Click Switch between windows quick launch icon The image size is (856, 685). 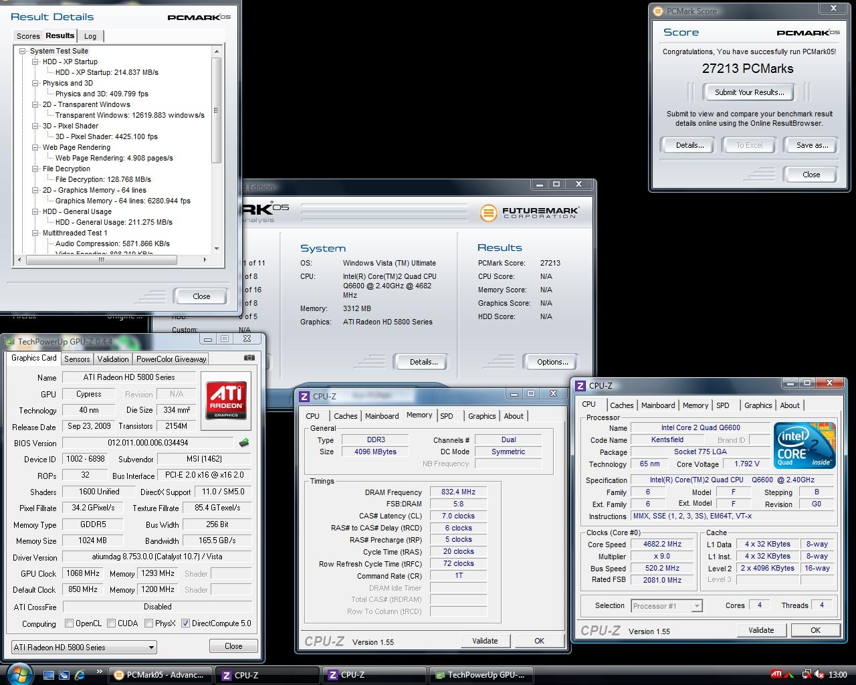pyautogui.click(x=64, y=675)
